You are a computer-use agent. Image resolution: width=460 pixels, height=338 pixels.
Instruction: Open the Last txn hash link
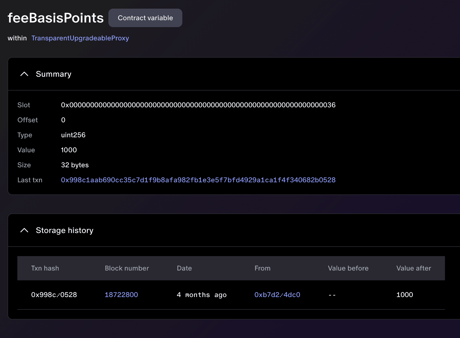(x=198, y=180)
